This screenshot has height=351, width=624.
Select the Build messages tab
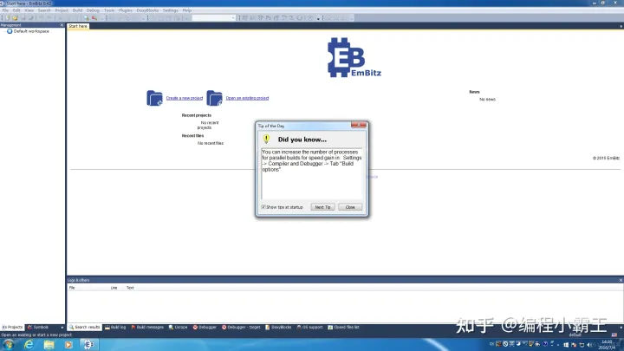(147, 328)
